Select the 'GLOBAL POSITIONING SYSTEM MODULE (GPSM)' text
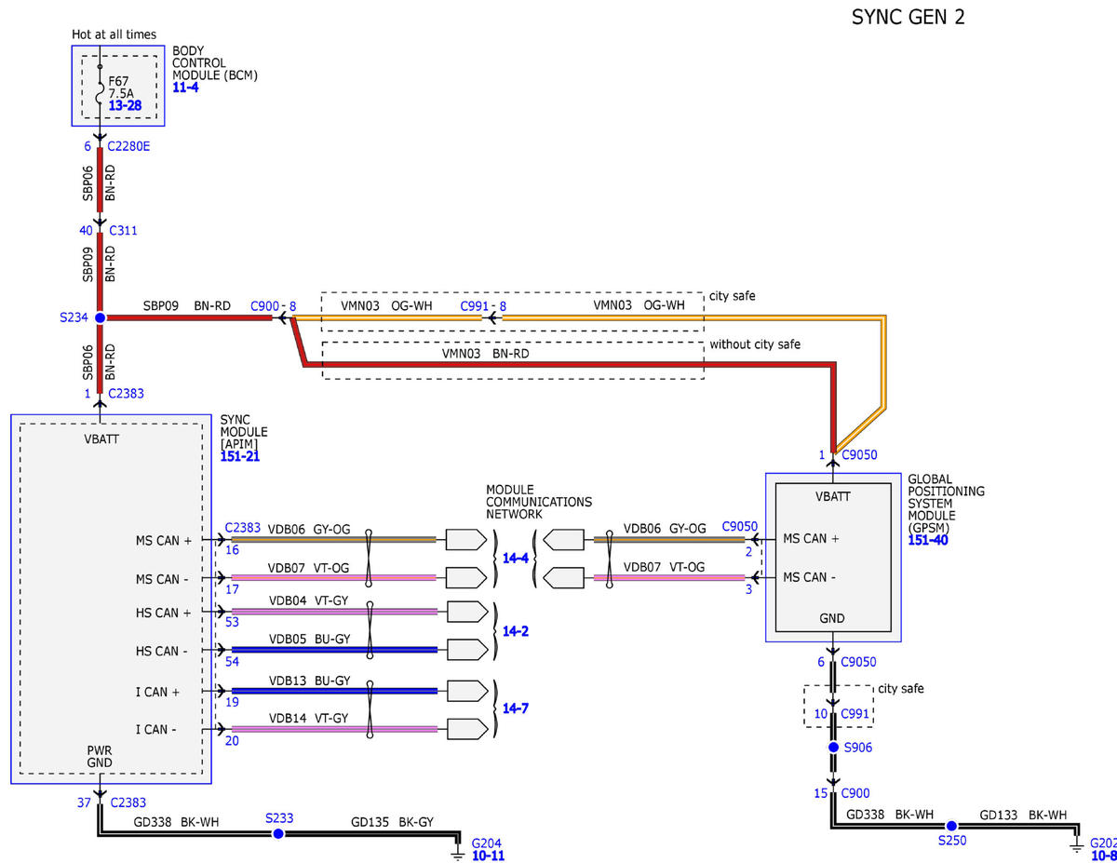Screen dimensions: 1117x863 [x=947, y=504]
